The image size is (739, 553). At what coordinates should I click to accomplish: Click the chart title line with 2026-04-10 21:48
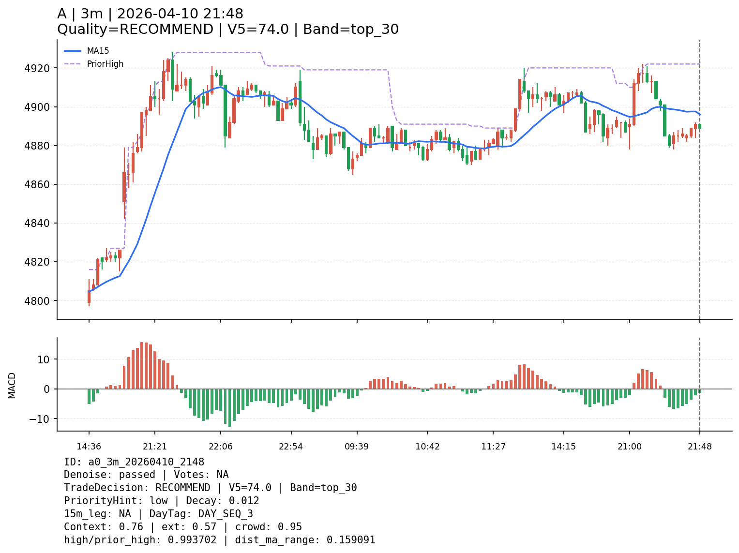coord(150,14)
